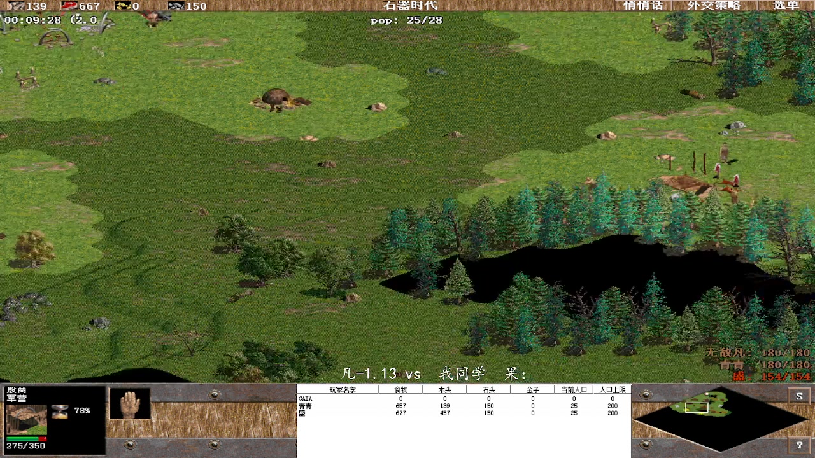Open the 选单 main menu
Viewport: 815px width, 458px height.
coord(786,6)
